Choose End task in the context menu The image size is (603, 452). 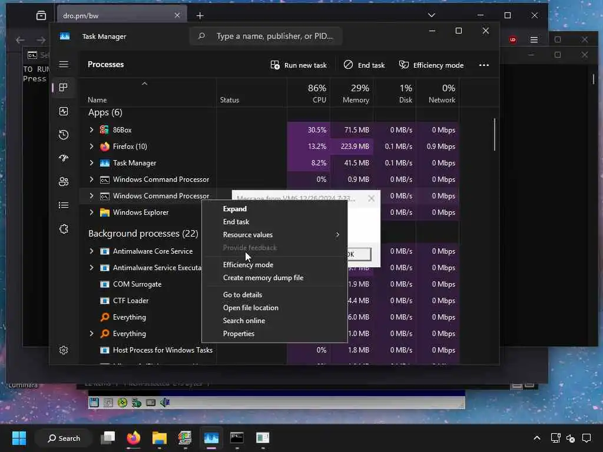(x=274, y=222)
